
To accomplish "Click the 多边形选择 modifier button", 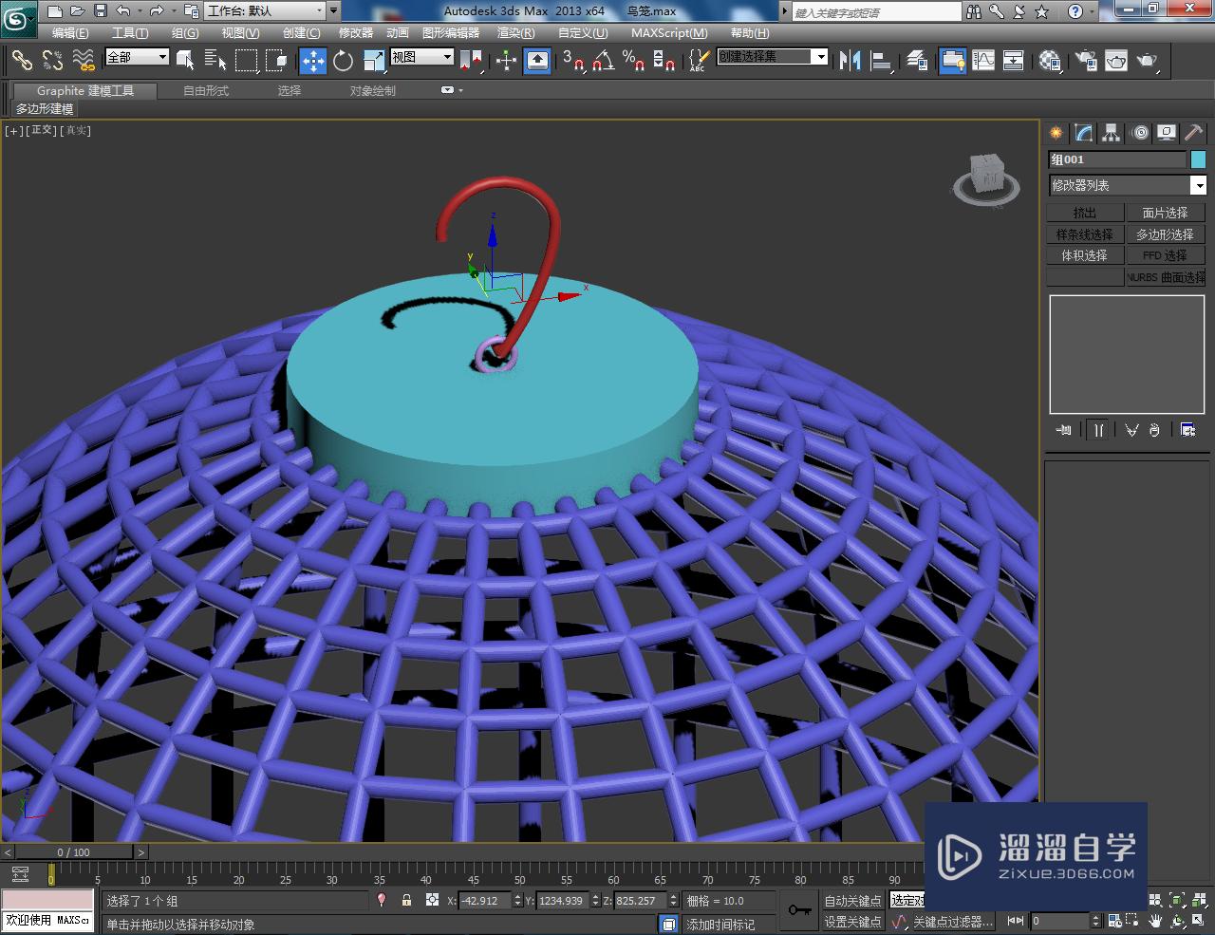I will pyautogui.click(x=1166, y=234).
